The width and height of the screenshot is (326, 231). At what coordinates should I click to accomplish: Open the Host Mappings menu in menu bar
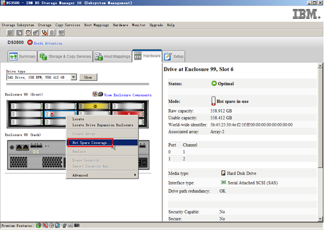[96, 25]
